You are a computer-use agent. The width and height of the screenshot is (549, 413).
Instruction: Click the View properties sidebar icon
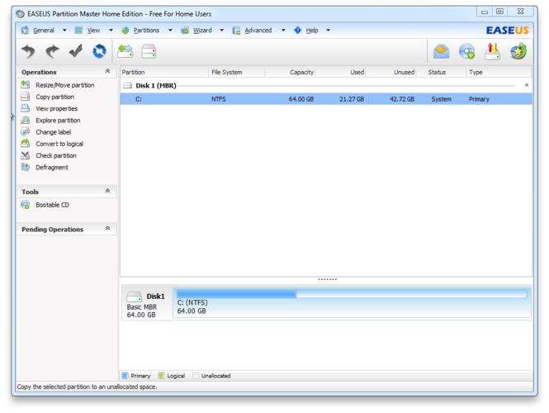click(x=26, y=108)
